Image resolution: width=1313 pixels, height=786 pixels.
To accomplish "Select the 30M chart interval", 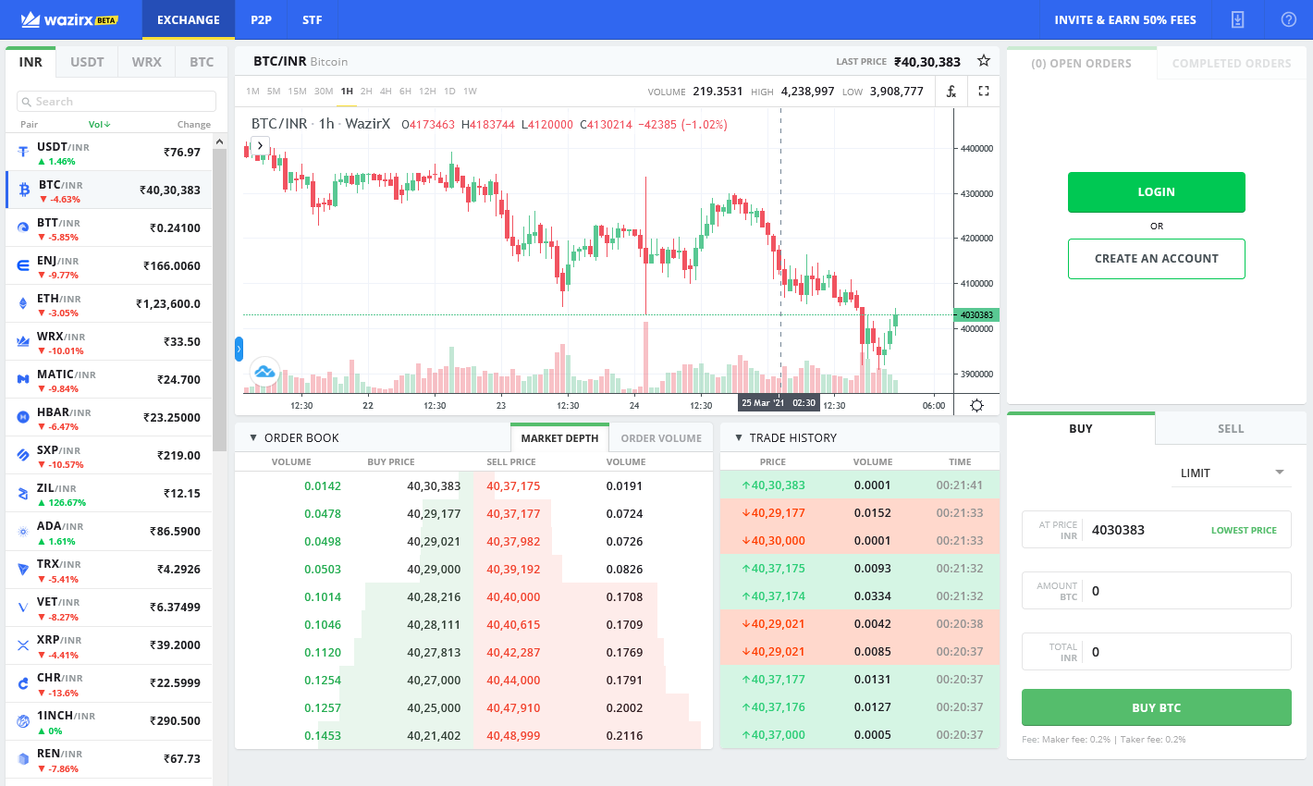I will click(x=324, y=91).
